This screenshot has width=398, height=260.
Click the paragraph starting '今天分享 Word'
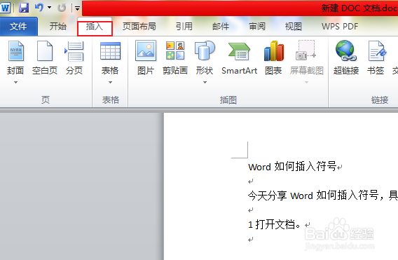coord(323,196)
